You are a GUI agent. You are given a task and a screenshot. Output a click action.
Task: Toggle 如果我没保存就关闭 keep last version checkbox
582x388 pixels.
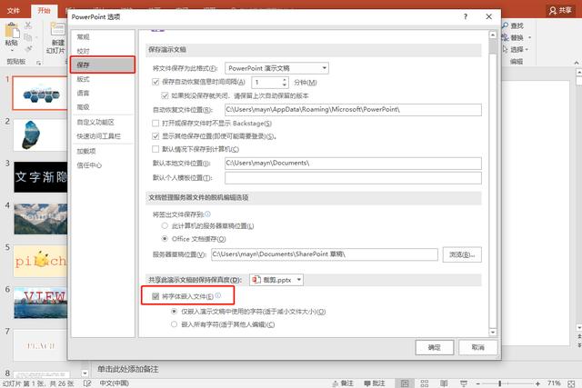click(x=165, y=95)
